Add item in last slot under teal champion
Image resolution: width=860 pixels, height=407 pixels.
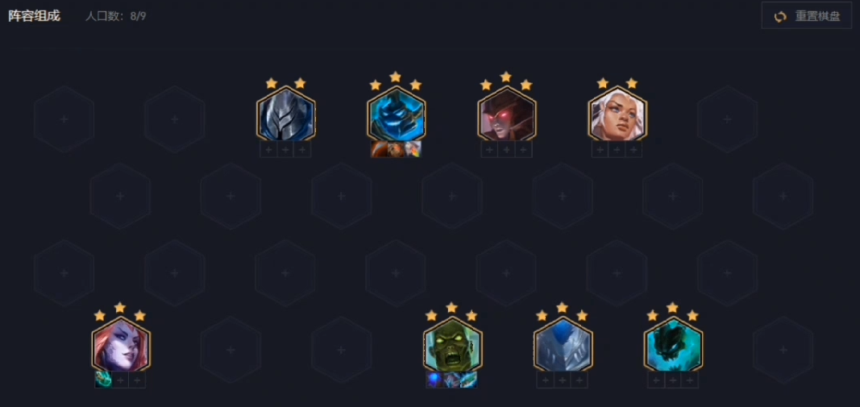click(690, 380)
